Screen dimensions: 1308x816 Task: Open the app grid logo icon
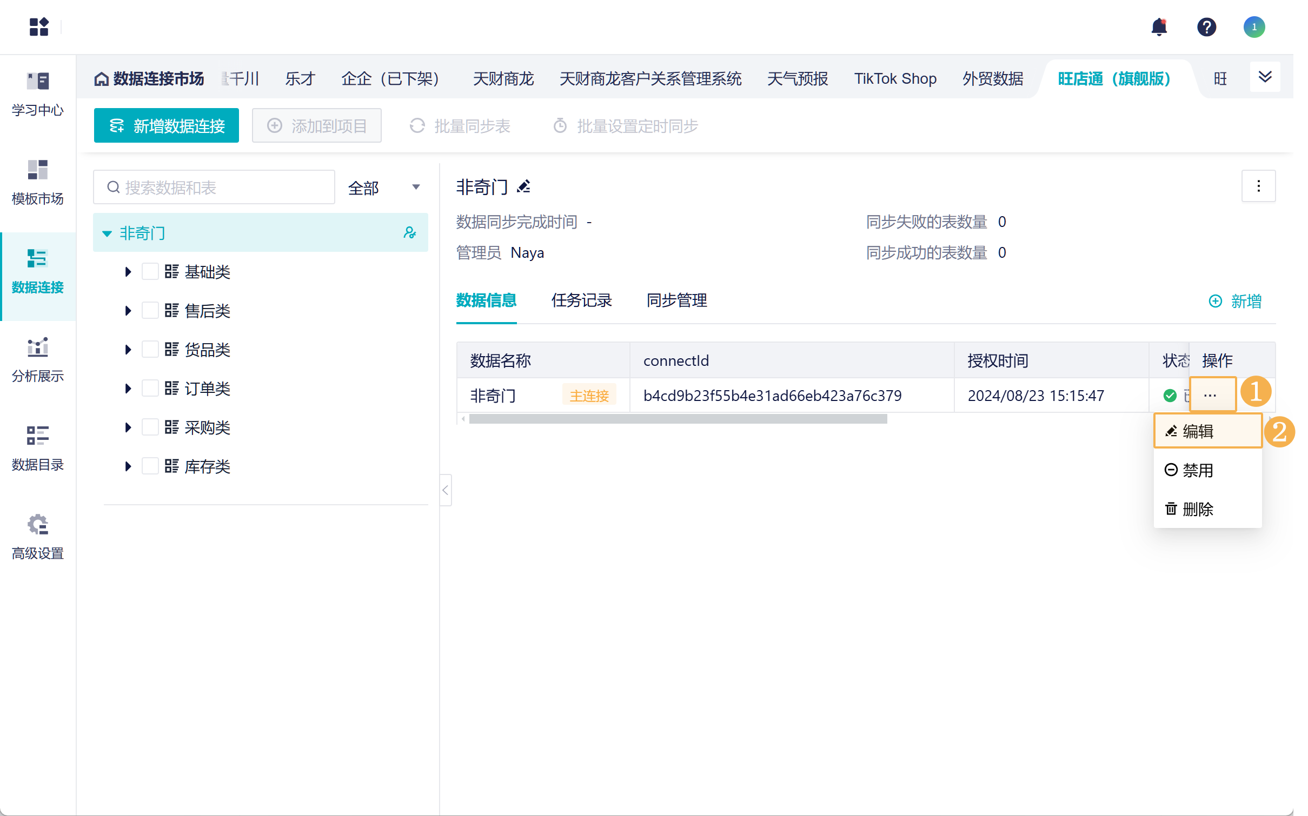(x=39, y=26)
